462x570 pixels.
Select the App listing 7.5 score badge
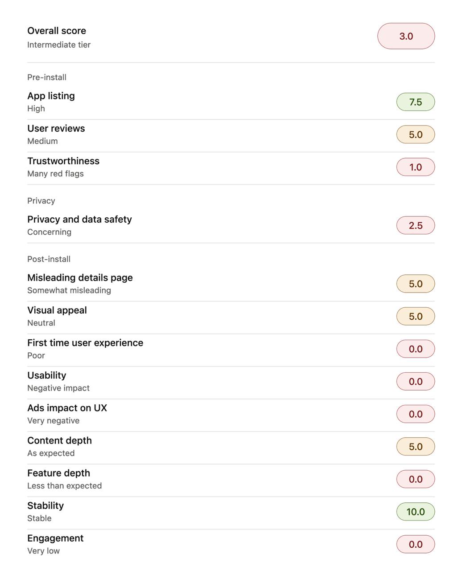pos(416,102)
